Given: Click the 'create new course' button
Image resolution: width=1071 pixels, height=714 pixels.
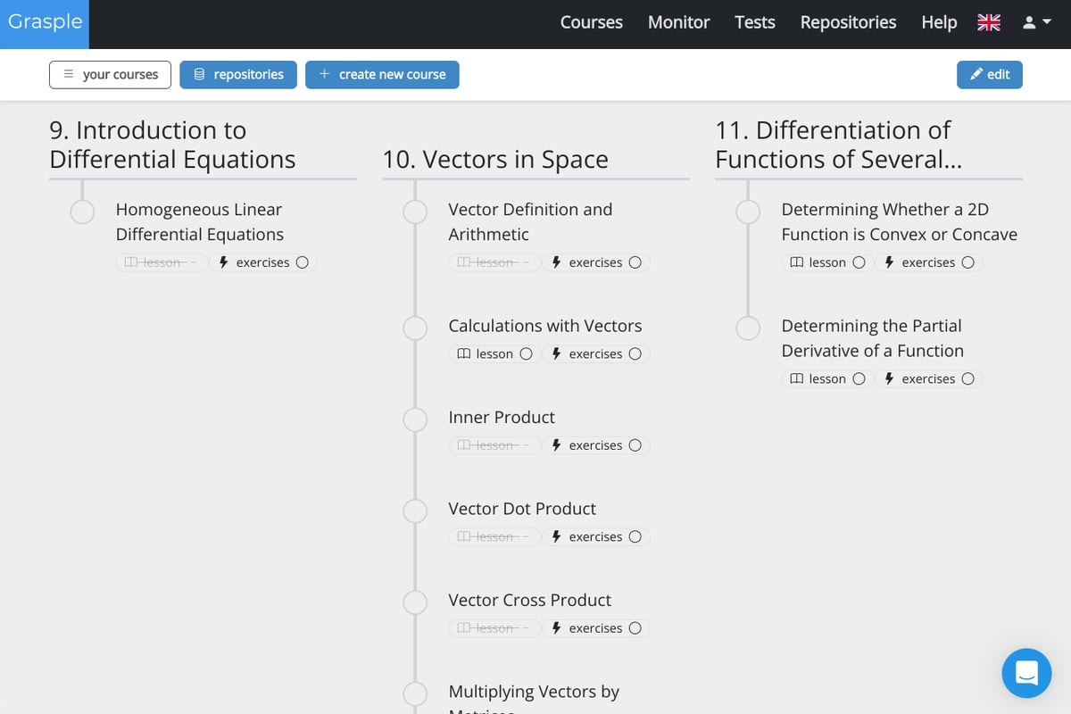Looking at the screenshot, I should tap(382, 75).
